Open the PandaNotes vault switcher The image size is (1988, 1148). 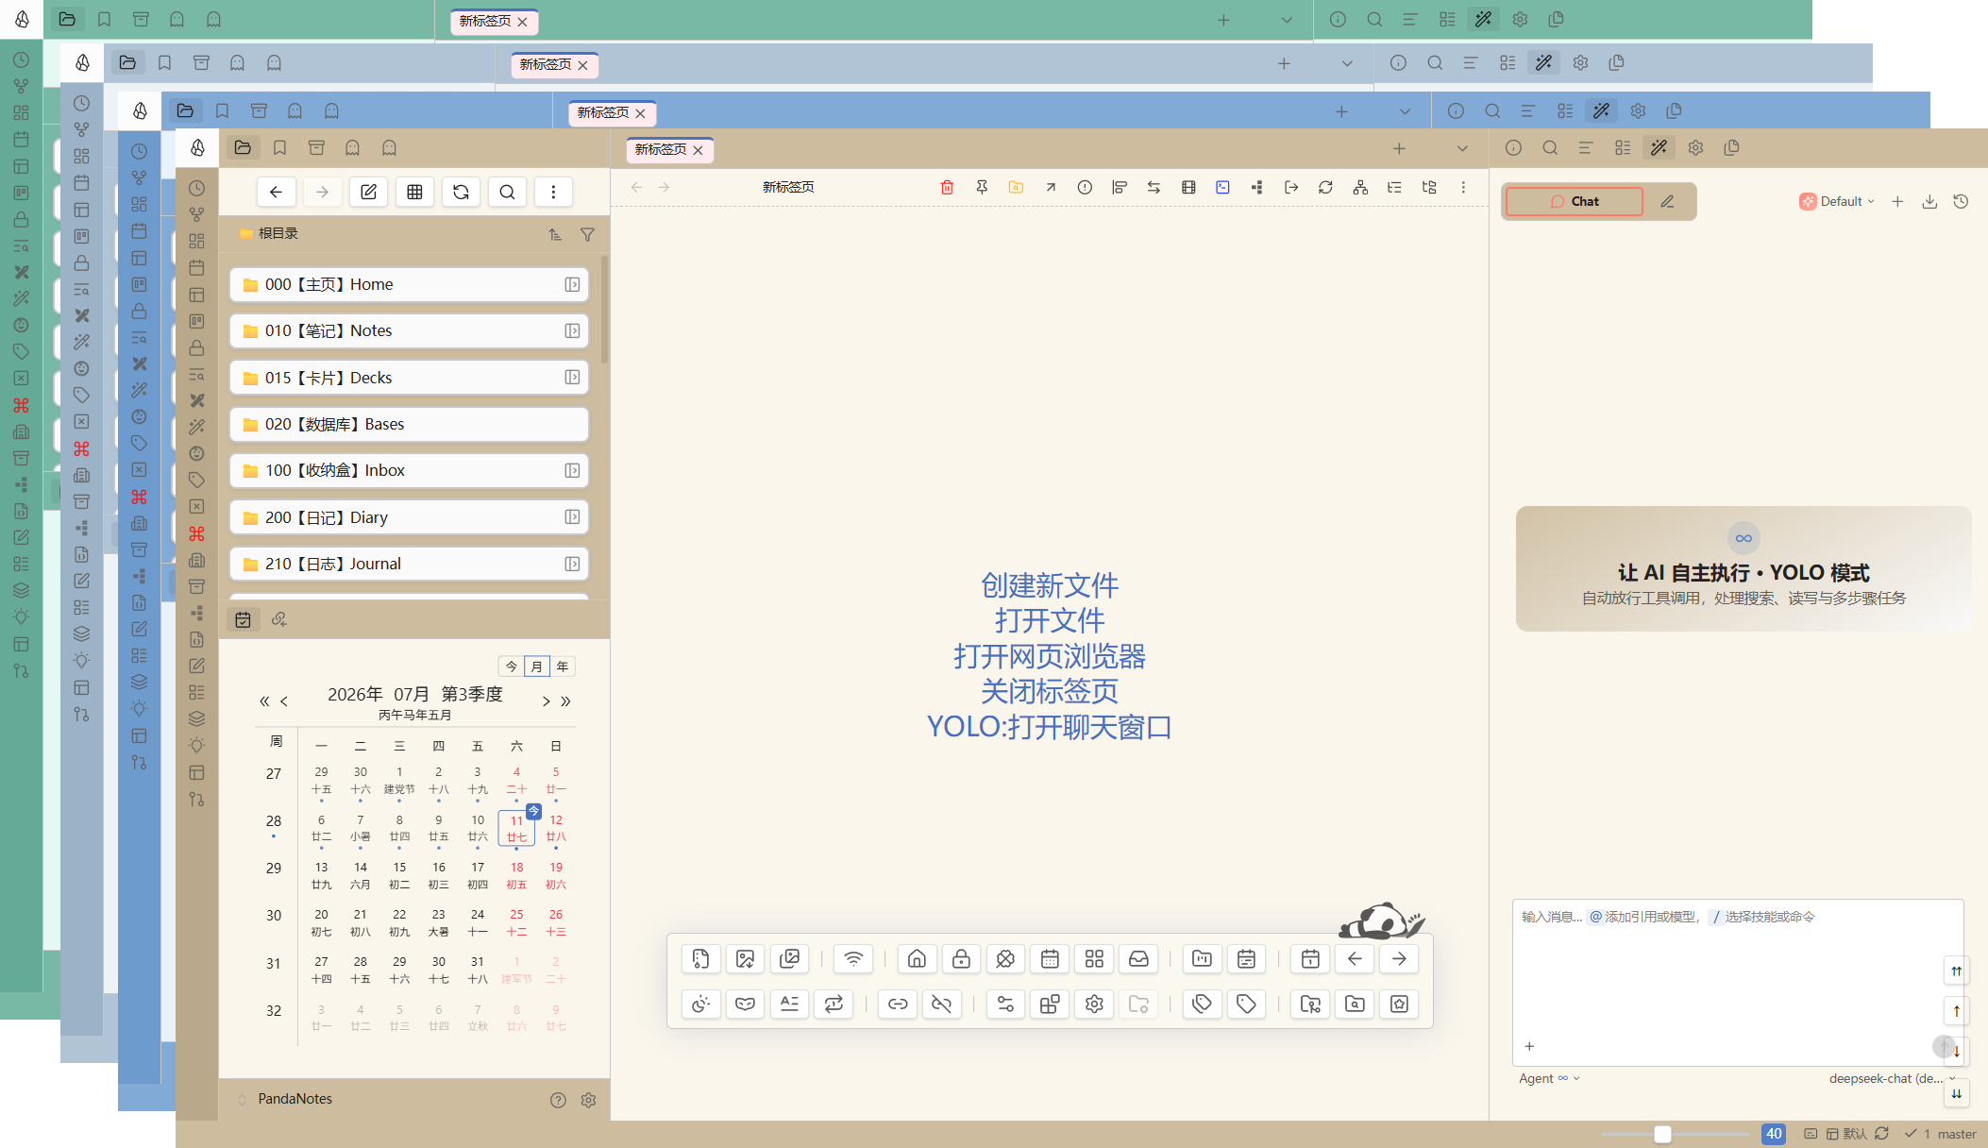[287, 1099]
